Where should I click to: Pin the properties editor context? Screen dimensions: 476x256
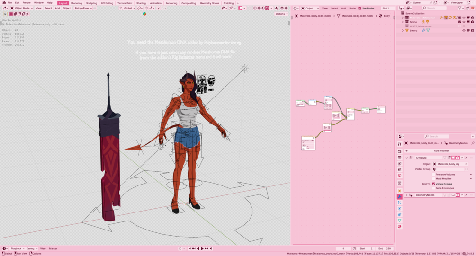click(473, 143)
